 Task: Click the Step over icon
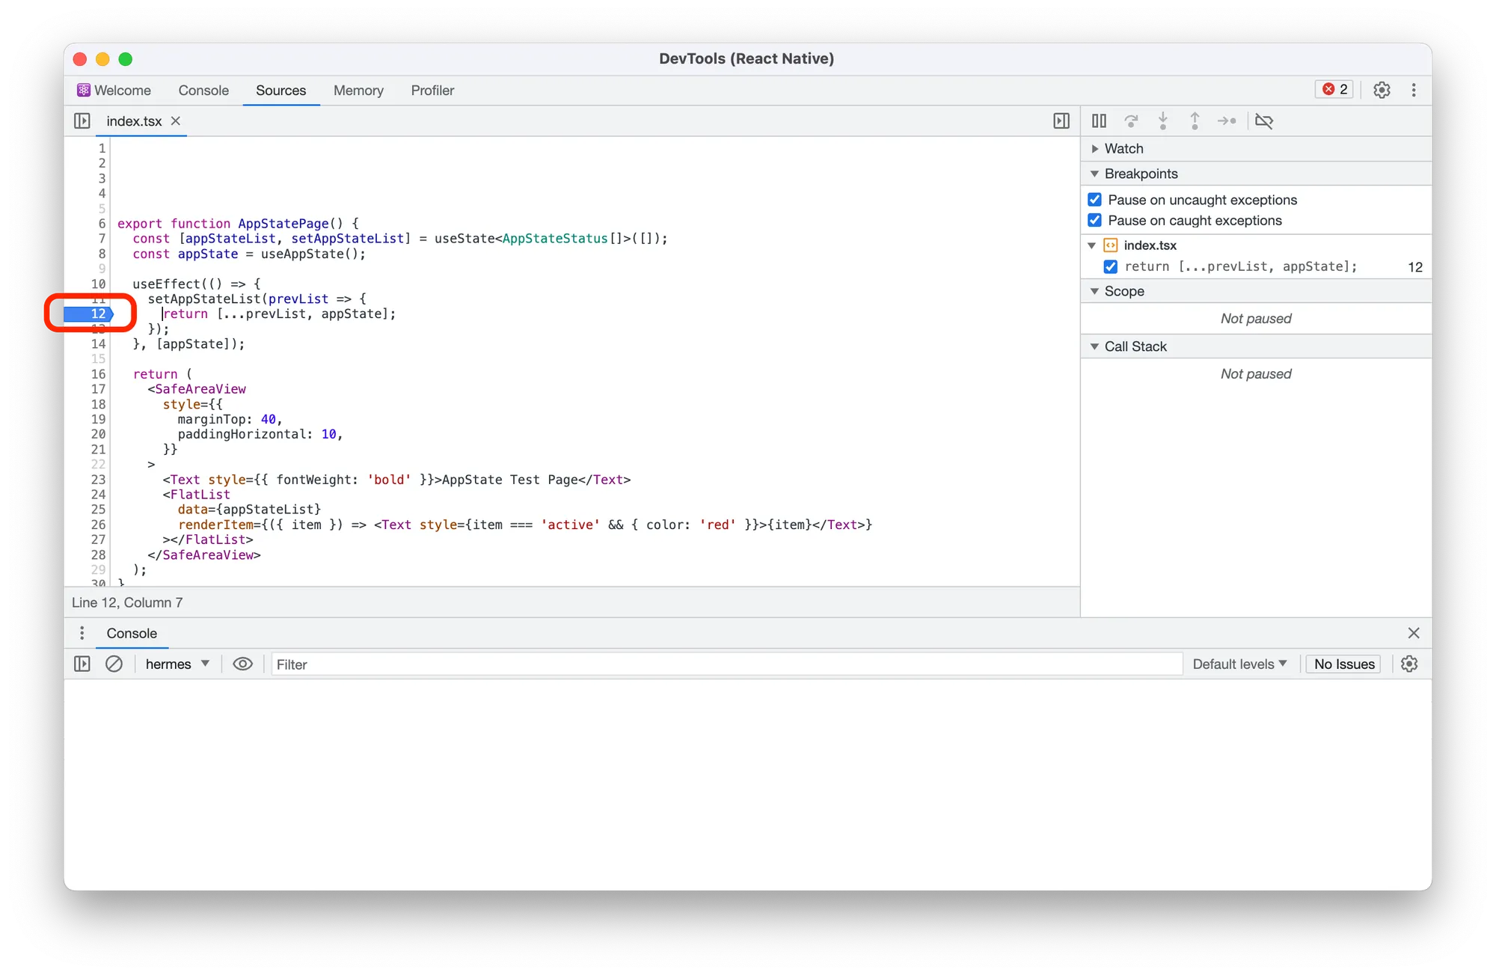click(1131, 120)
